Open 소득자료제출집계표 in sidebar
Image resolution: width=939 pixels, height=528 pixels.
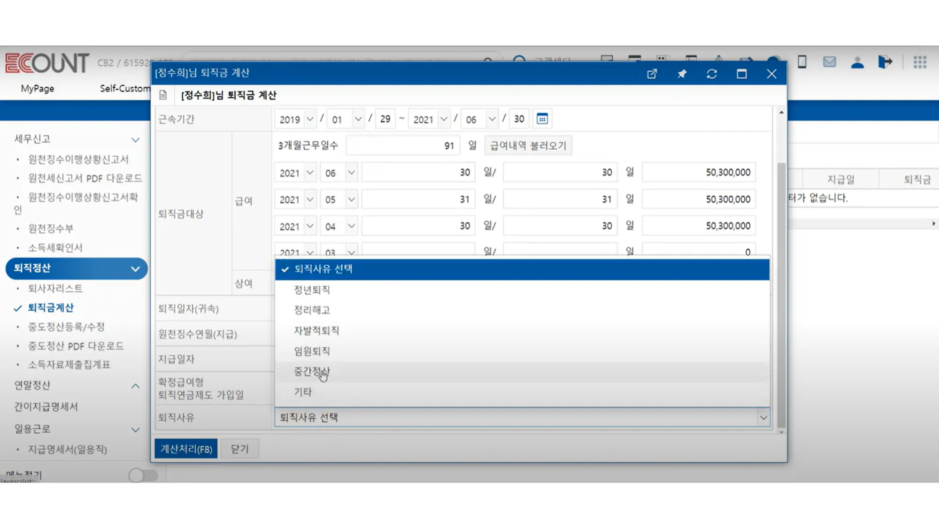69,365
